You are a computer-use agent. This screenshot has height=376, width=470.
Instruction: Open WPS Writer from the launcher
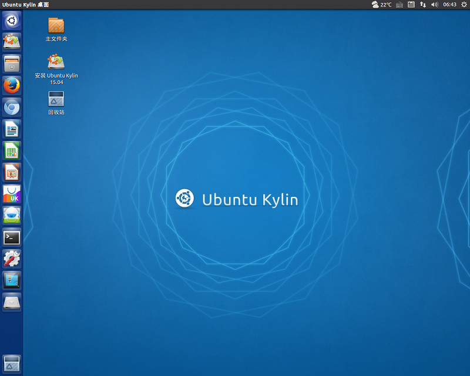tap(11, 129)
